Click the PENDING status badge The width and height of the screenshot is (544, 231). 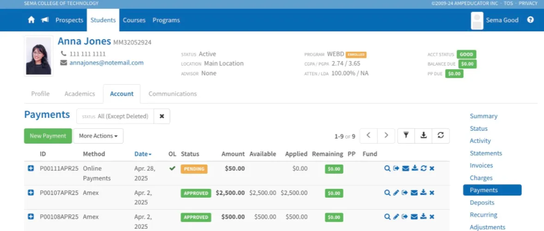194,169
